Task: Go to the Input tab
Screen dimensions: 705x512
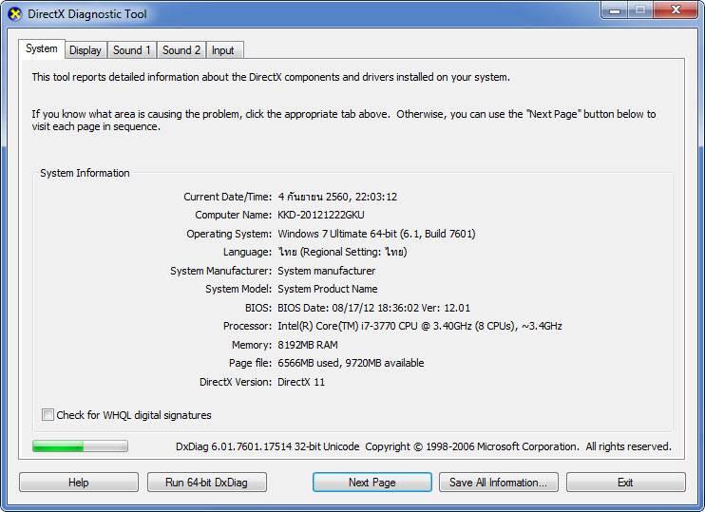Action: coord(223,50)
